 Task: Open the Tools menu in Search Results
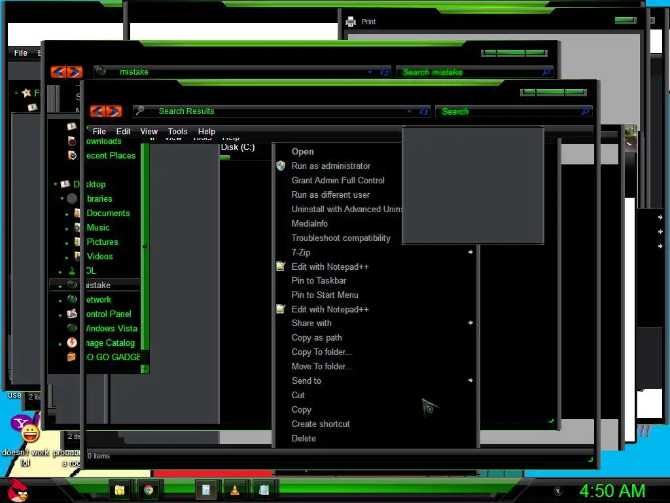tap(177, 131)
